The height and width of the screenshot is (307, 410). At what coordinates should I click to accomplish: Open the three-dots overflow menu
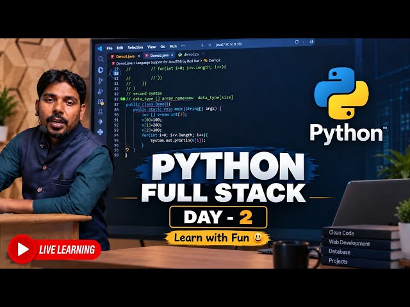coord(183,45)
